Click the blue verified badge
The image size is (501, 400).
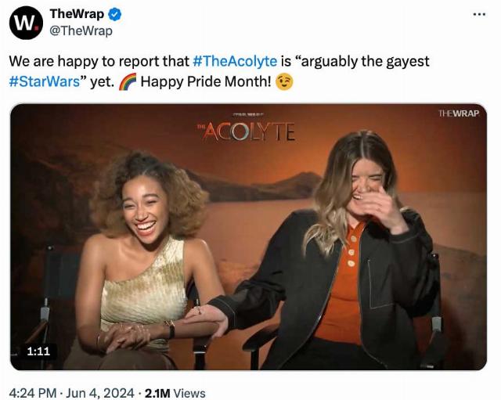[x=115, y=15]
